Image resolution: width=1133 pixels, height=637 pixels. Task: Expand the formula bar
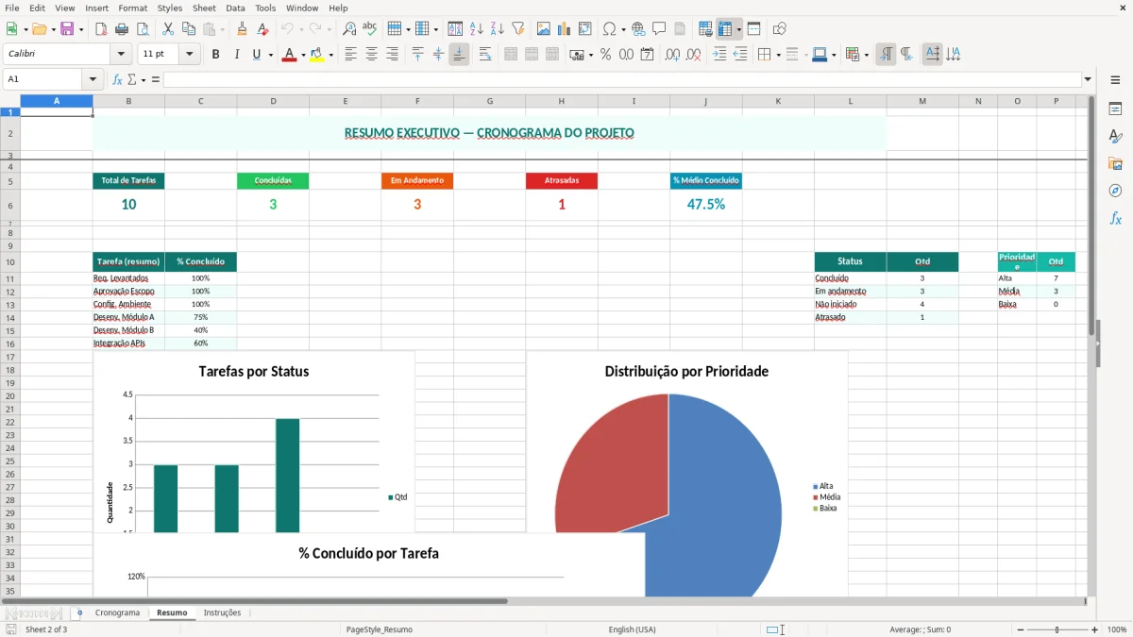click(x=1088, y=79)
